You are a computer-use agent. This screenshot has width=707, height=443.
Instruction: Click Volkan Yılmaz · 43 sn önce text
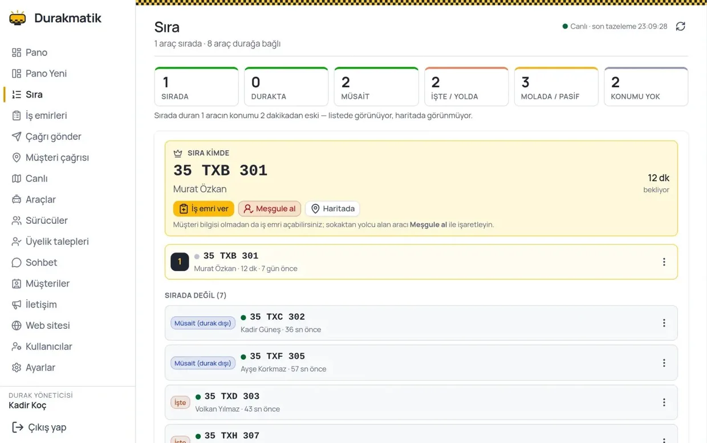click(x=237, y=409)
